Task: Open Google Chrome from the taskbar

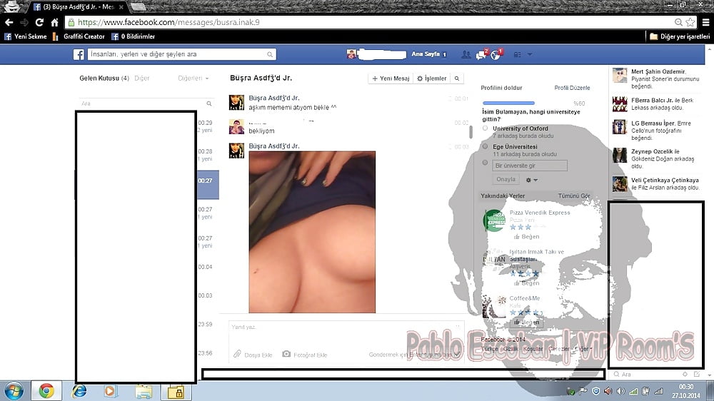Action: click(46, 391)
